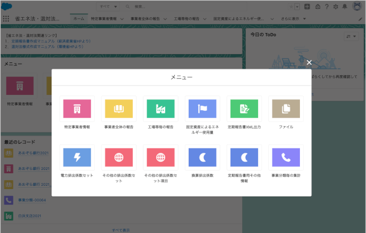Screen dimensions: 366x233
Task: Click the 最近のレコード heading
Action: point(20,142)
